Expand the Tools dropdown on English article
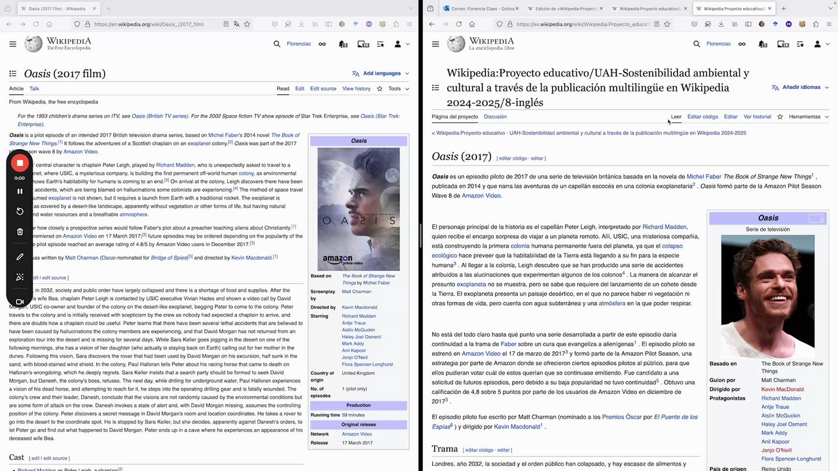 click(x=398, y=88)
